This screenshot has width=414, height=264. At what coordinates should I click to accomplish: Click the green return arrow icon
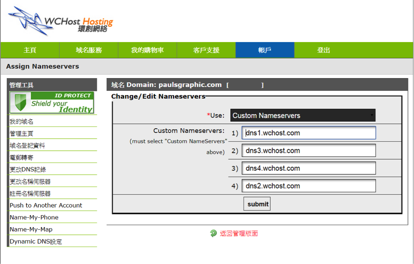click(x=213, y=233)
